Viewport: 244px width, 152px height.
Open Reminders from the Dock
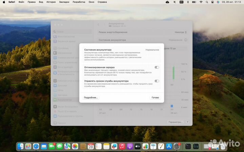pyautogui.click(x=99, y=146)
